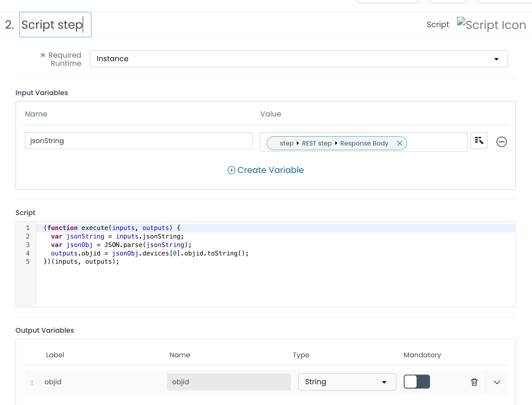532x405 pixels.
Task: Open the Required Runtime Instance dropdown
Action: point(299,59)
